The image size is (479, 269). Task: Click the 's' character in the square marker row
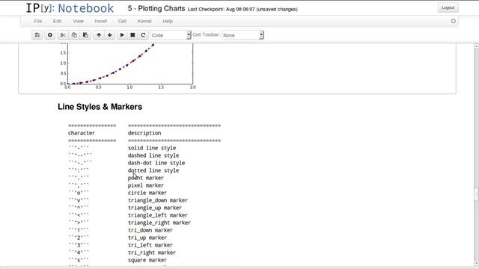tap(79, 260)
